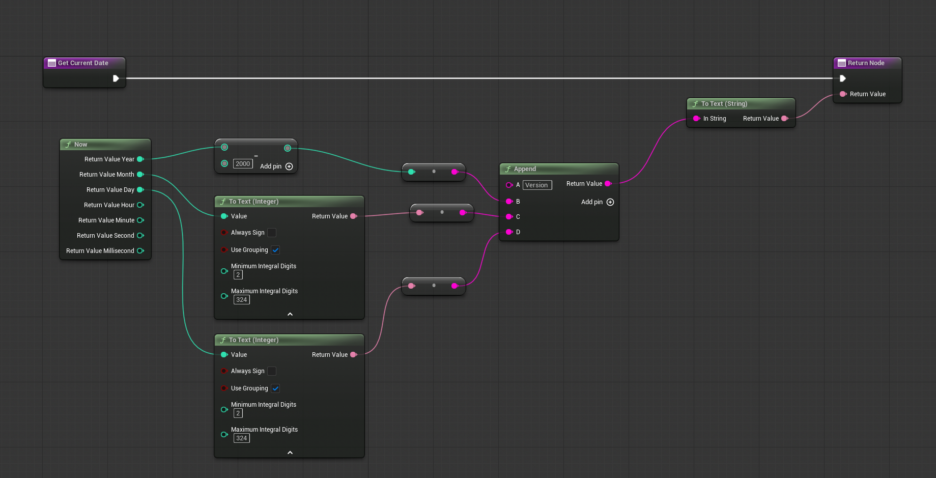Select the To Text (String) node header
936x478 pixels.
click(741, 104)
